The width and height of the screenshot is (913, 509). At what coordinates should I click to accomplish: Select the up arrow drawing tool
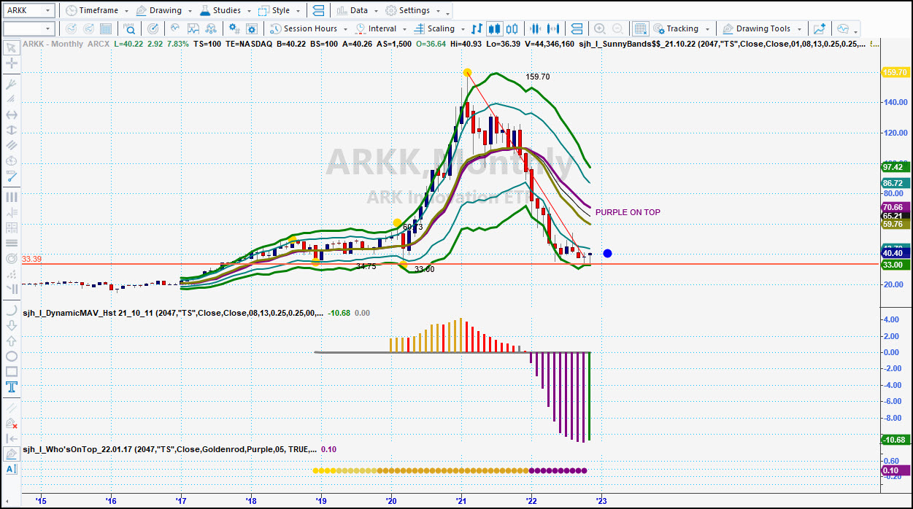(12, 341)
